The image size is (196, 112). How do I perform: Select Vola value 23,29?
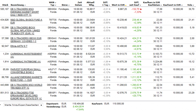point(191,93)
